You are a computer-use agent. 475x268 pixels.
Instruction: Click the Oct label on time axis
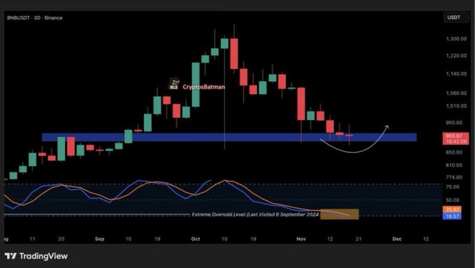point(195,239)
